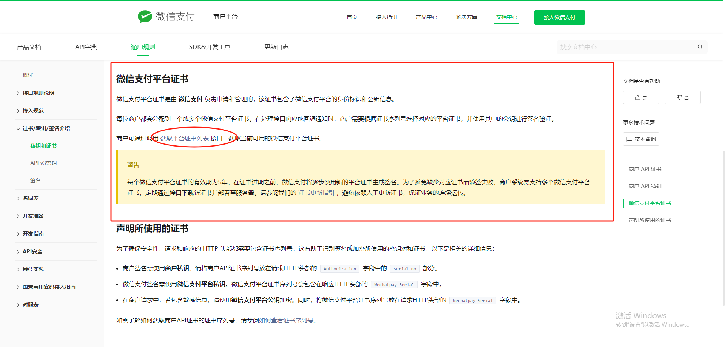
Task: Expand 接口规则说明 sidebar section
Action: click(x=39, y=93)
